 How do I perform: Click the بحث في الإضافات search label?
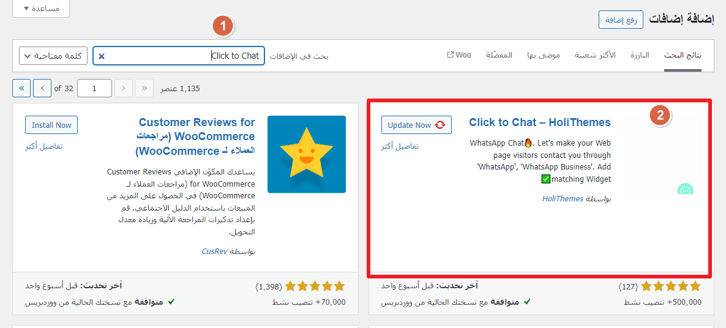[x=299, y=56]
